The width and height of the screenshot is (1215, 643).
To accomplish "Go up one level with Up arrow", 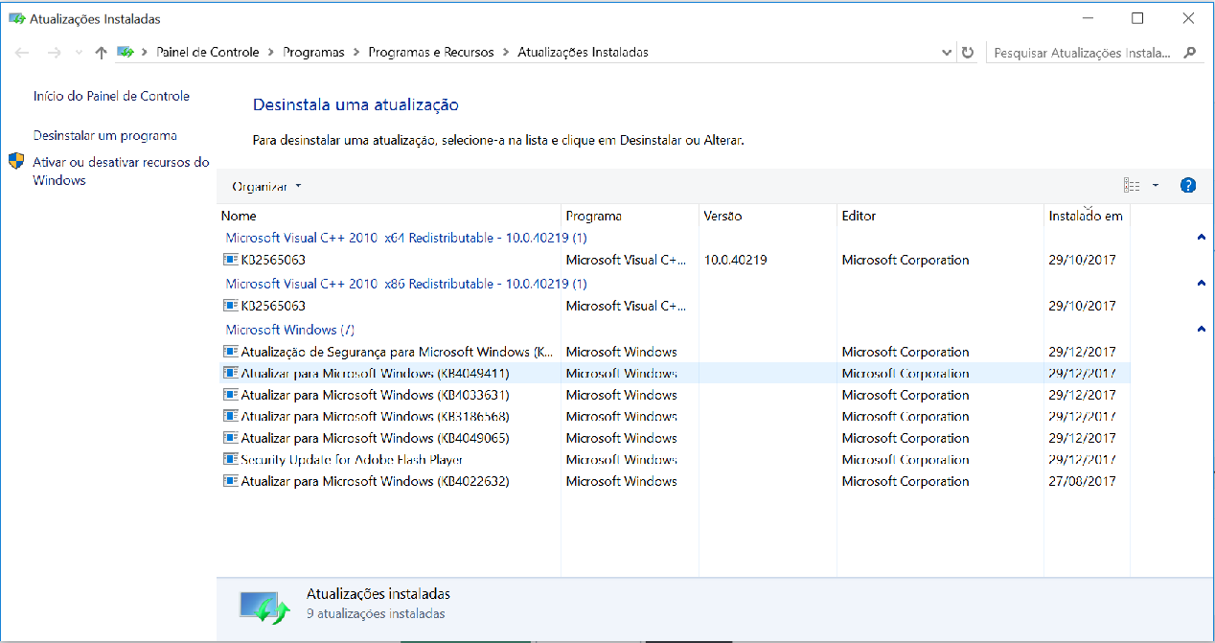I will click(101, 53).
